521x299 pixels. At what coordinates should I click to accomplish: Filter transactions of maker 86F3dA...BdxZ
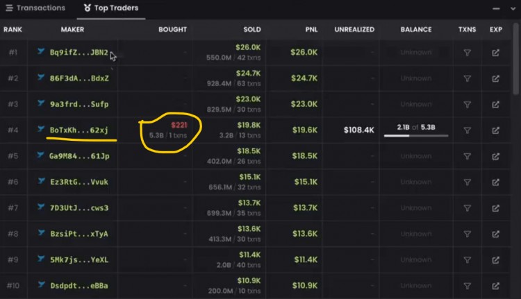[467, 78]
